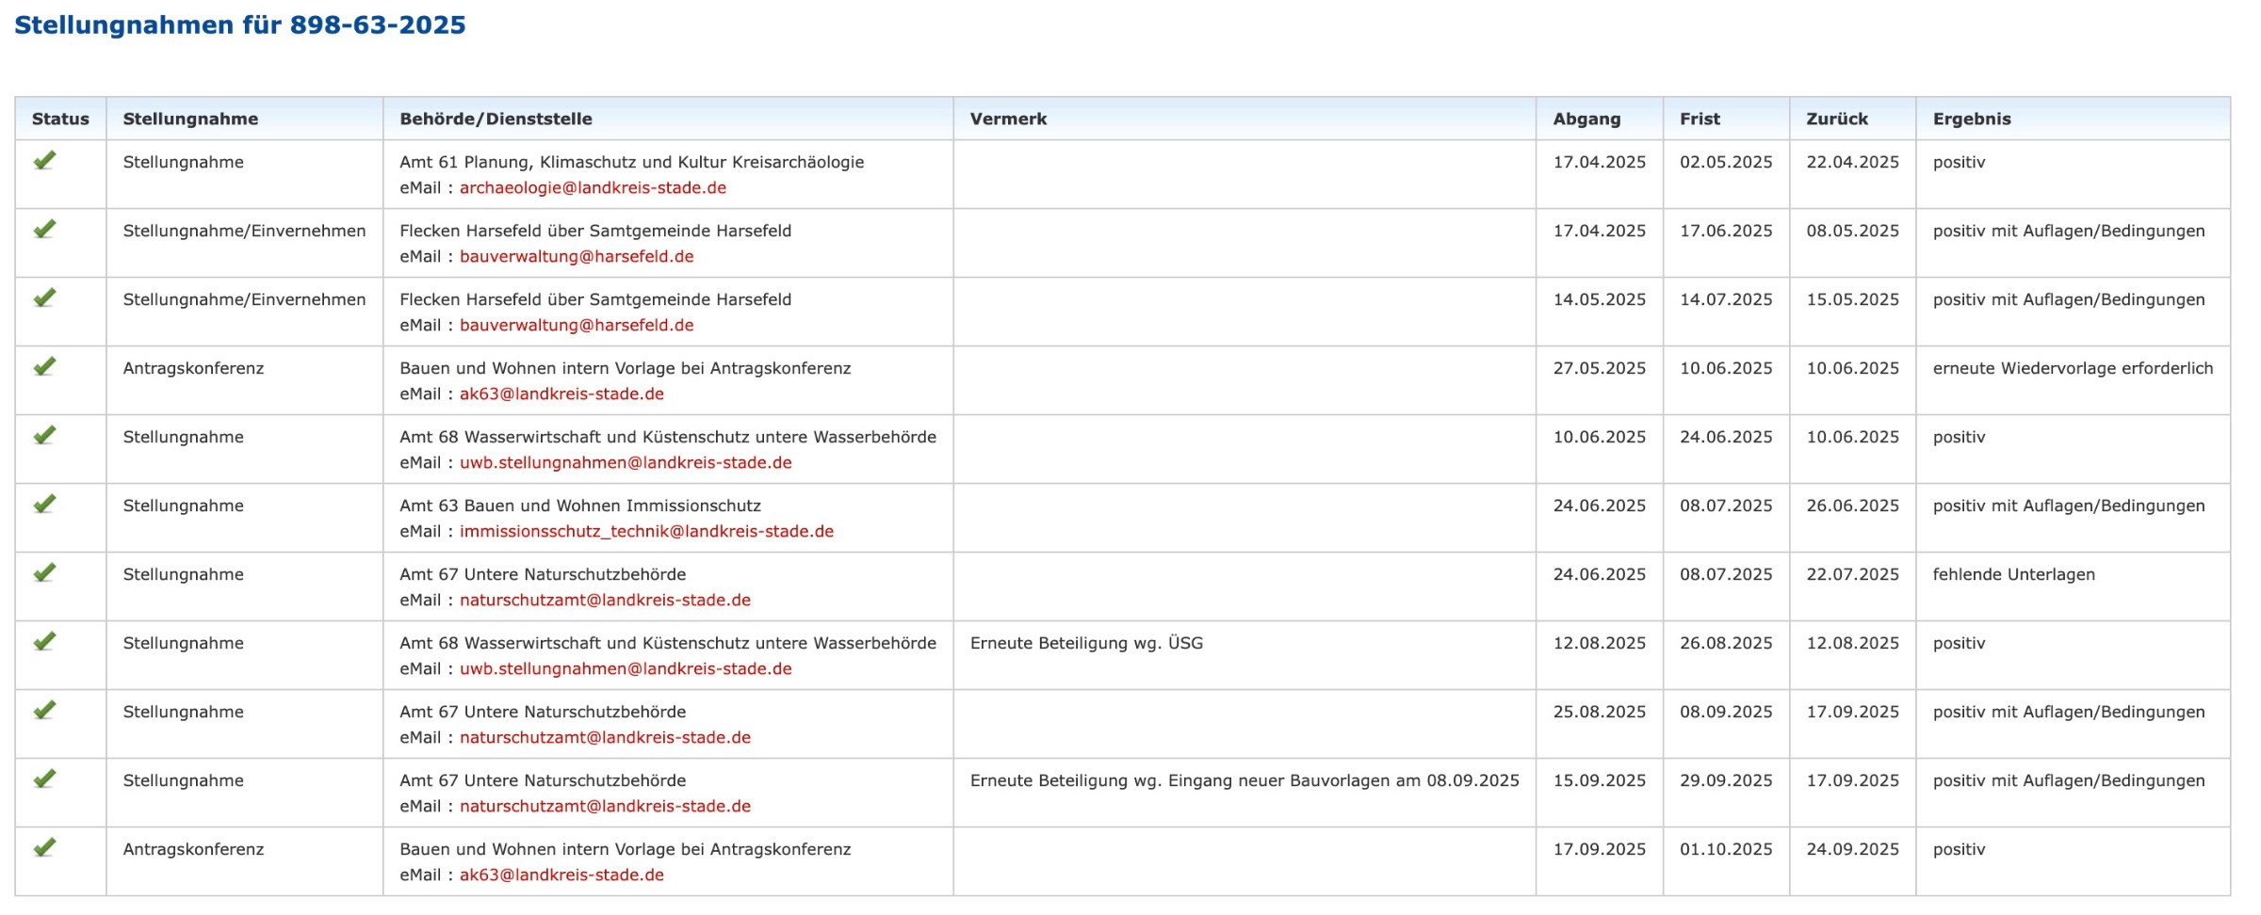Click bauverwaltung@harsefeld.de link in 17.04.2025 row
Screen dimensions: 2261x915
(577, 256)
